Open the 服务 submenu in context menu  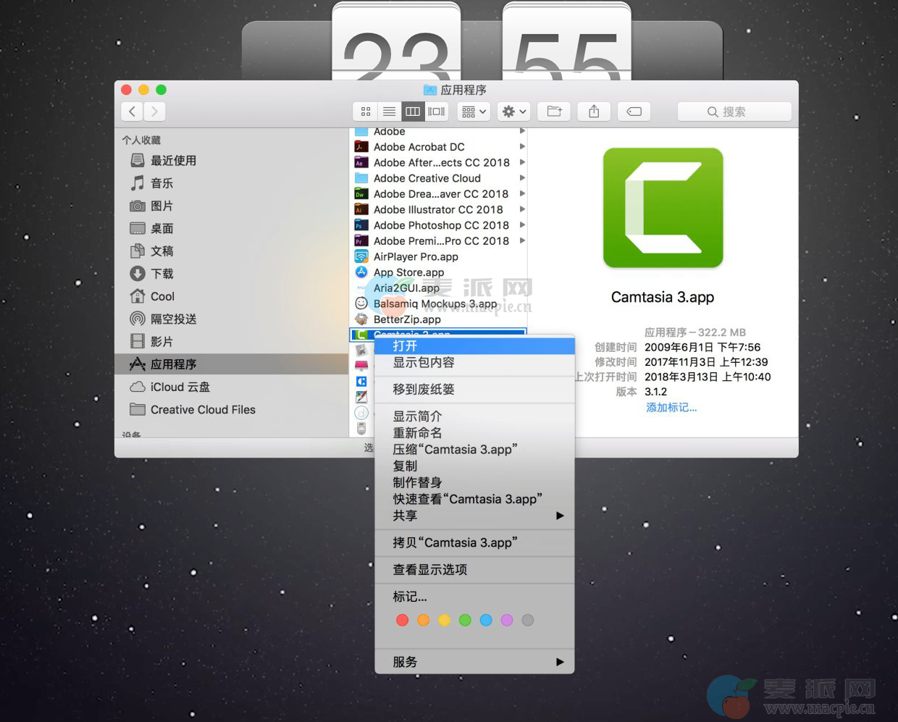[474, 662]
